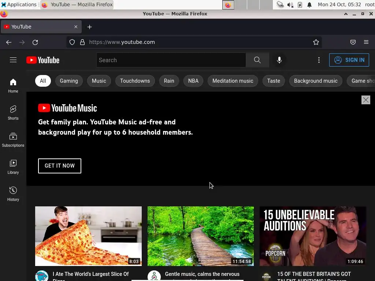Click the battery power tray icon
Screen dimensions: 375x281
300,5
